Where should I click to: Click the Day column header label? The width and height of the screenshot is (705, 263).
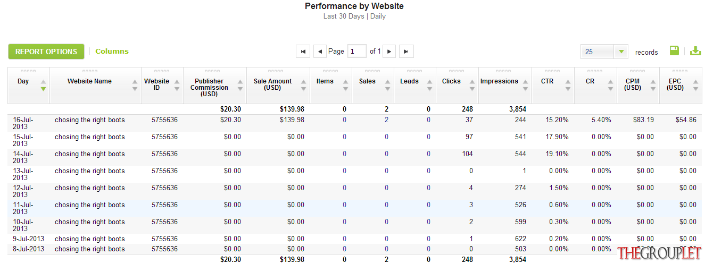pyautogui.click(x=23, y=81)
